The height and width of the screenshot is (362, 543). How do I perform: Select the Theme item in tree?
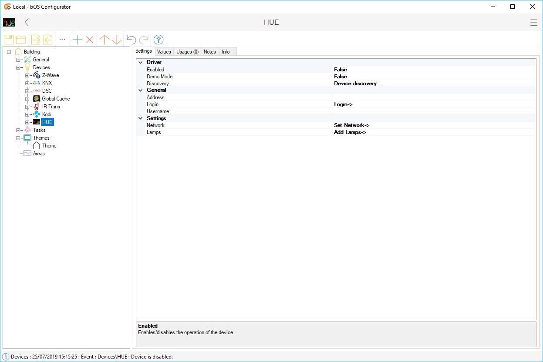[x=49, y=146]
